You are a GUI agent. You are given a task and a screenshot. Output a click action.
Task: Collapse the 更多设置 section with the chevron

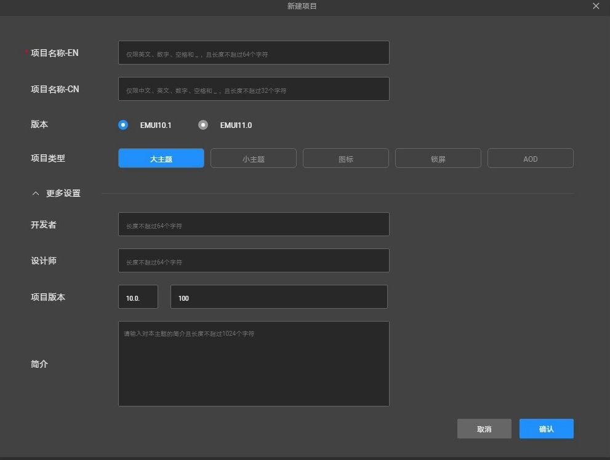point(35,192)
